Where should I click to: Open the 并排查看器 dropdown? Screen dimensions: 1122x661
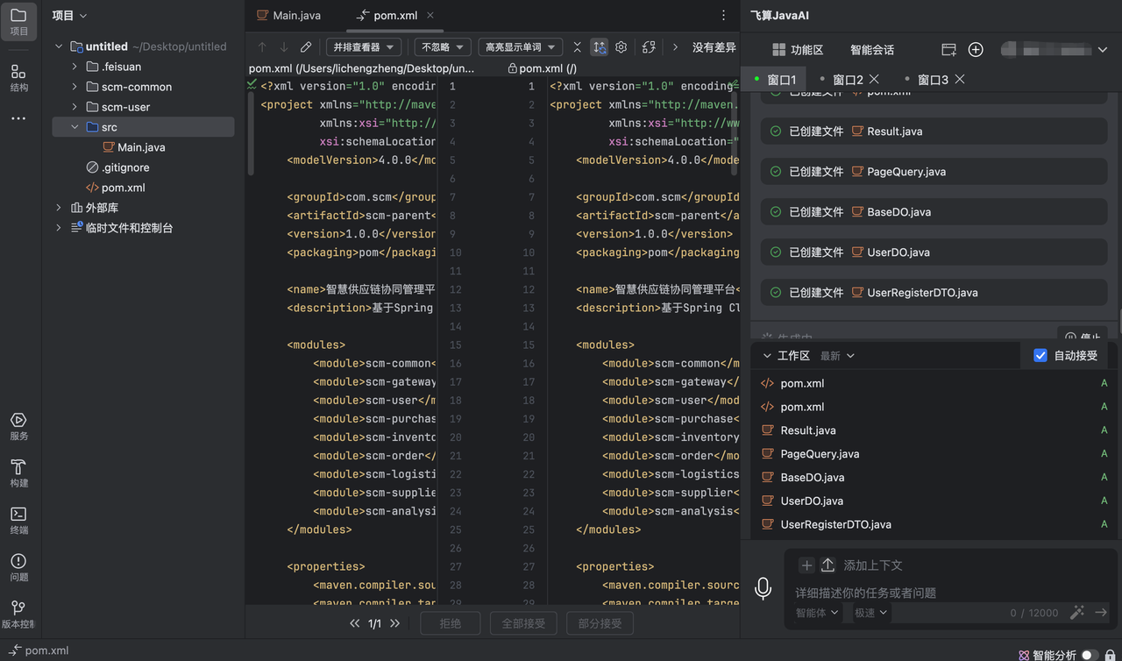click(364, 47)
